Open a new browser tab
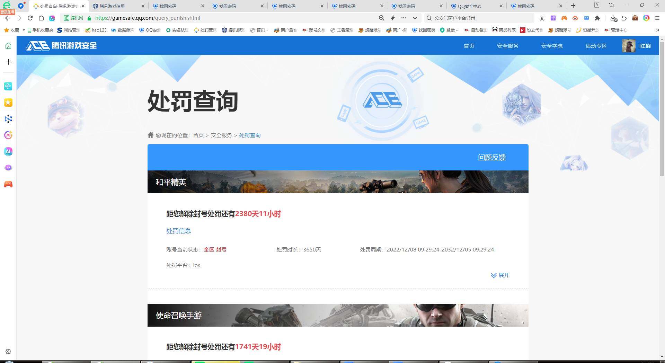The height and width of the screenshot is (363, 665). 573,6
